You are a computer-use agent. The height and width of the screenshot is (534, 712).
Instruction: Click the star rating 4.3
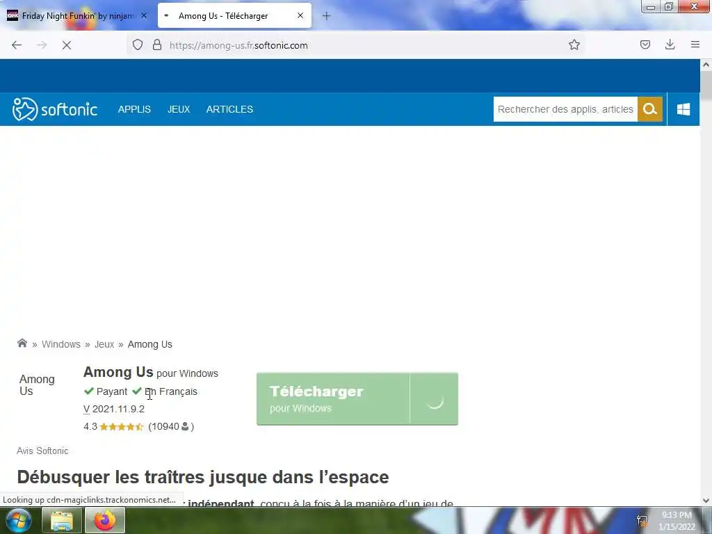pos(113,426)
